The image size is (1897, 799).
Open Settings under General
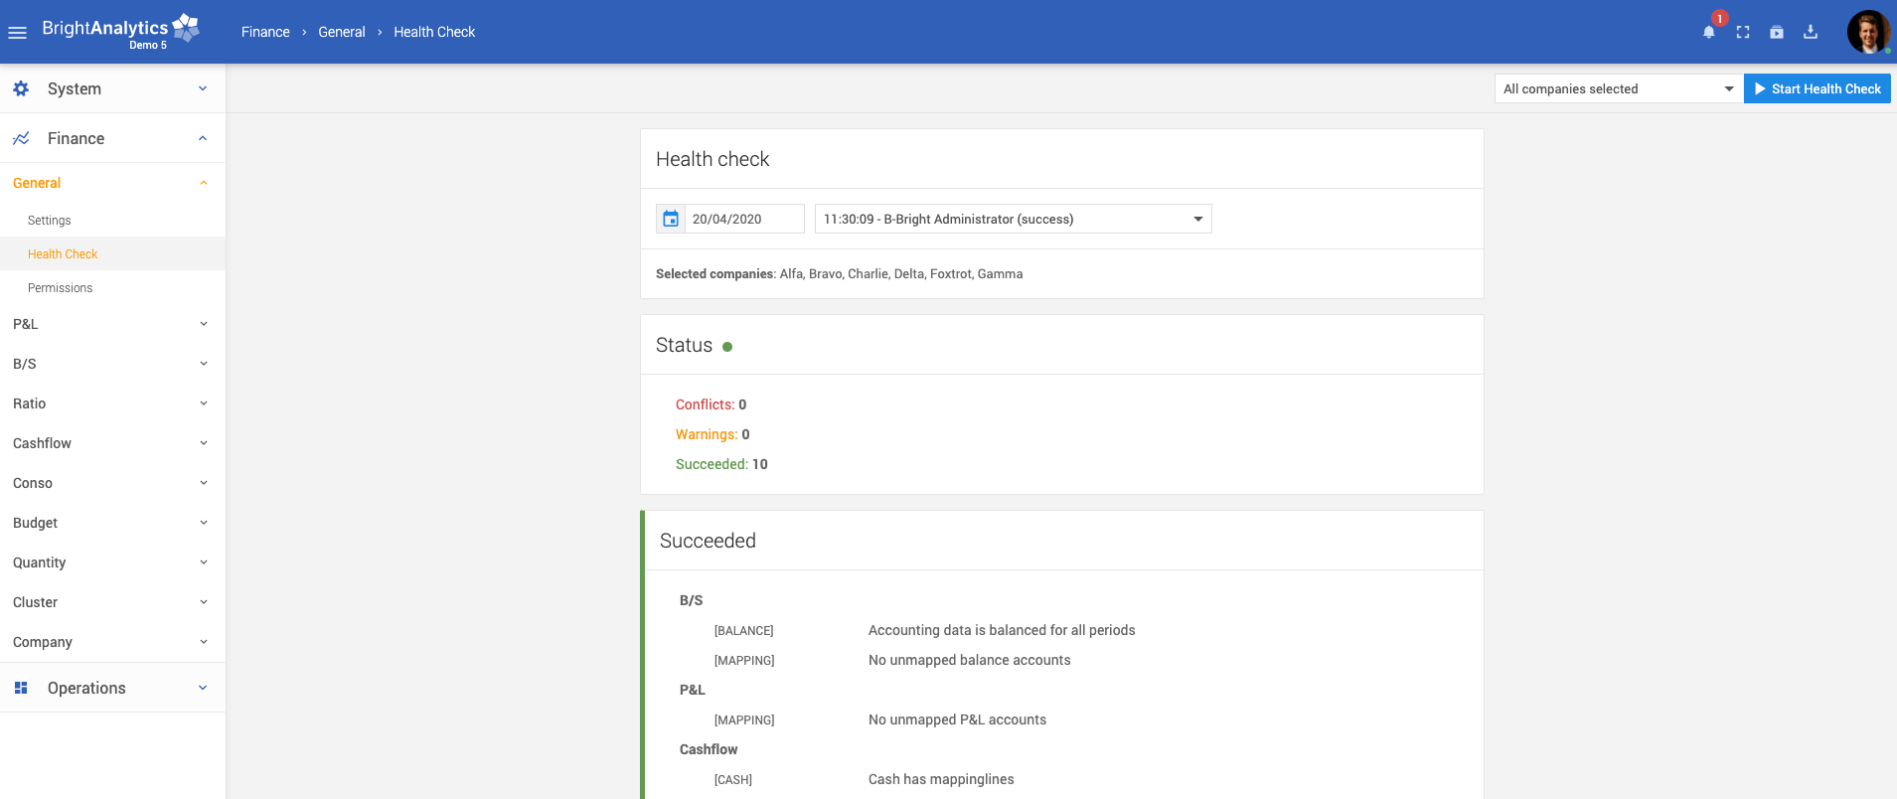click(112, 221)
